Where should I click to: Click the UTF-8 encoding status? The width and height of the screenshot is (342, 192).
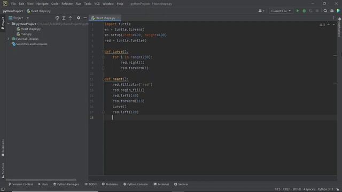pos(297,189)
